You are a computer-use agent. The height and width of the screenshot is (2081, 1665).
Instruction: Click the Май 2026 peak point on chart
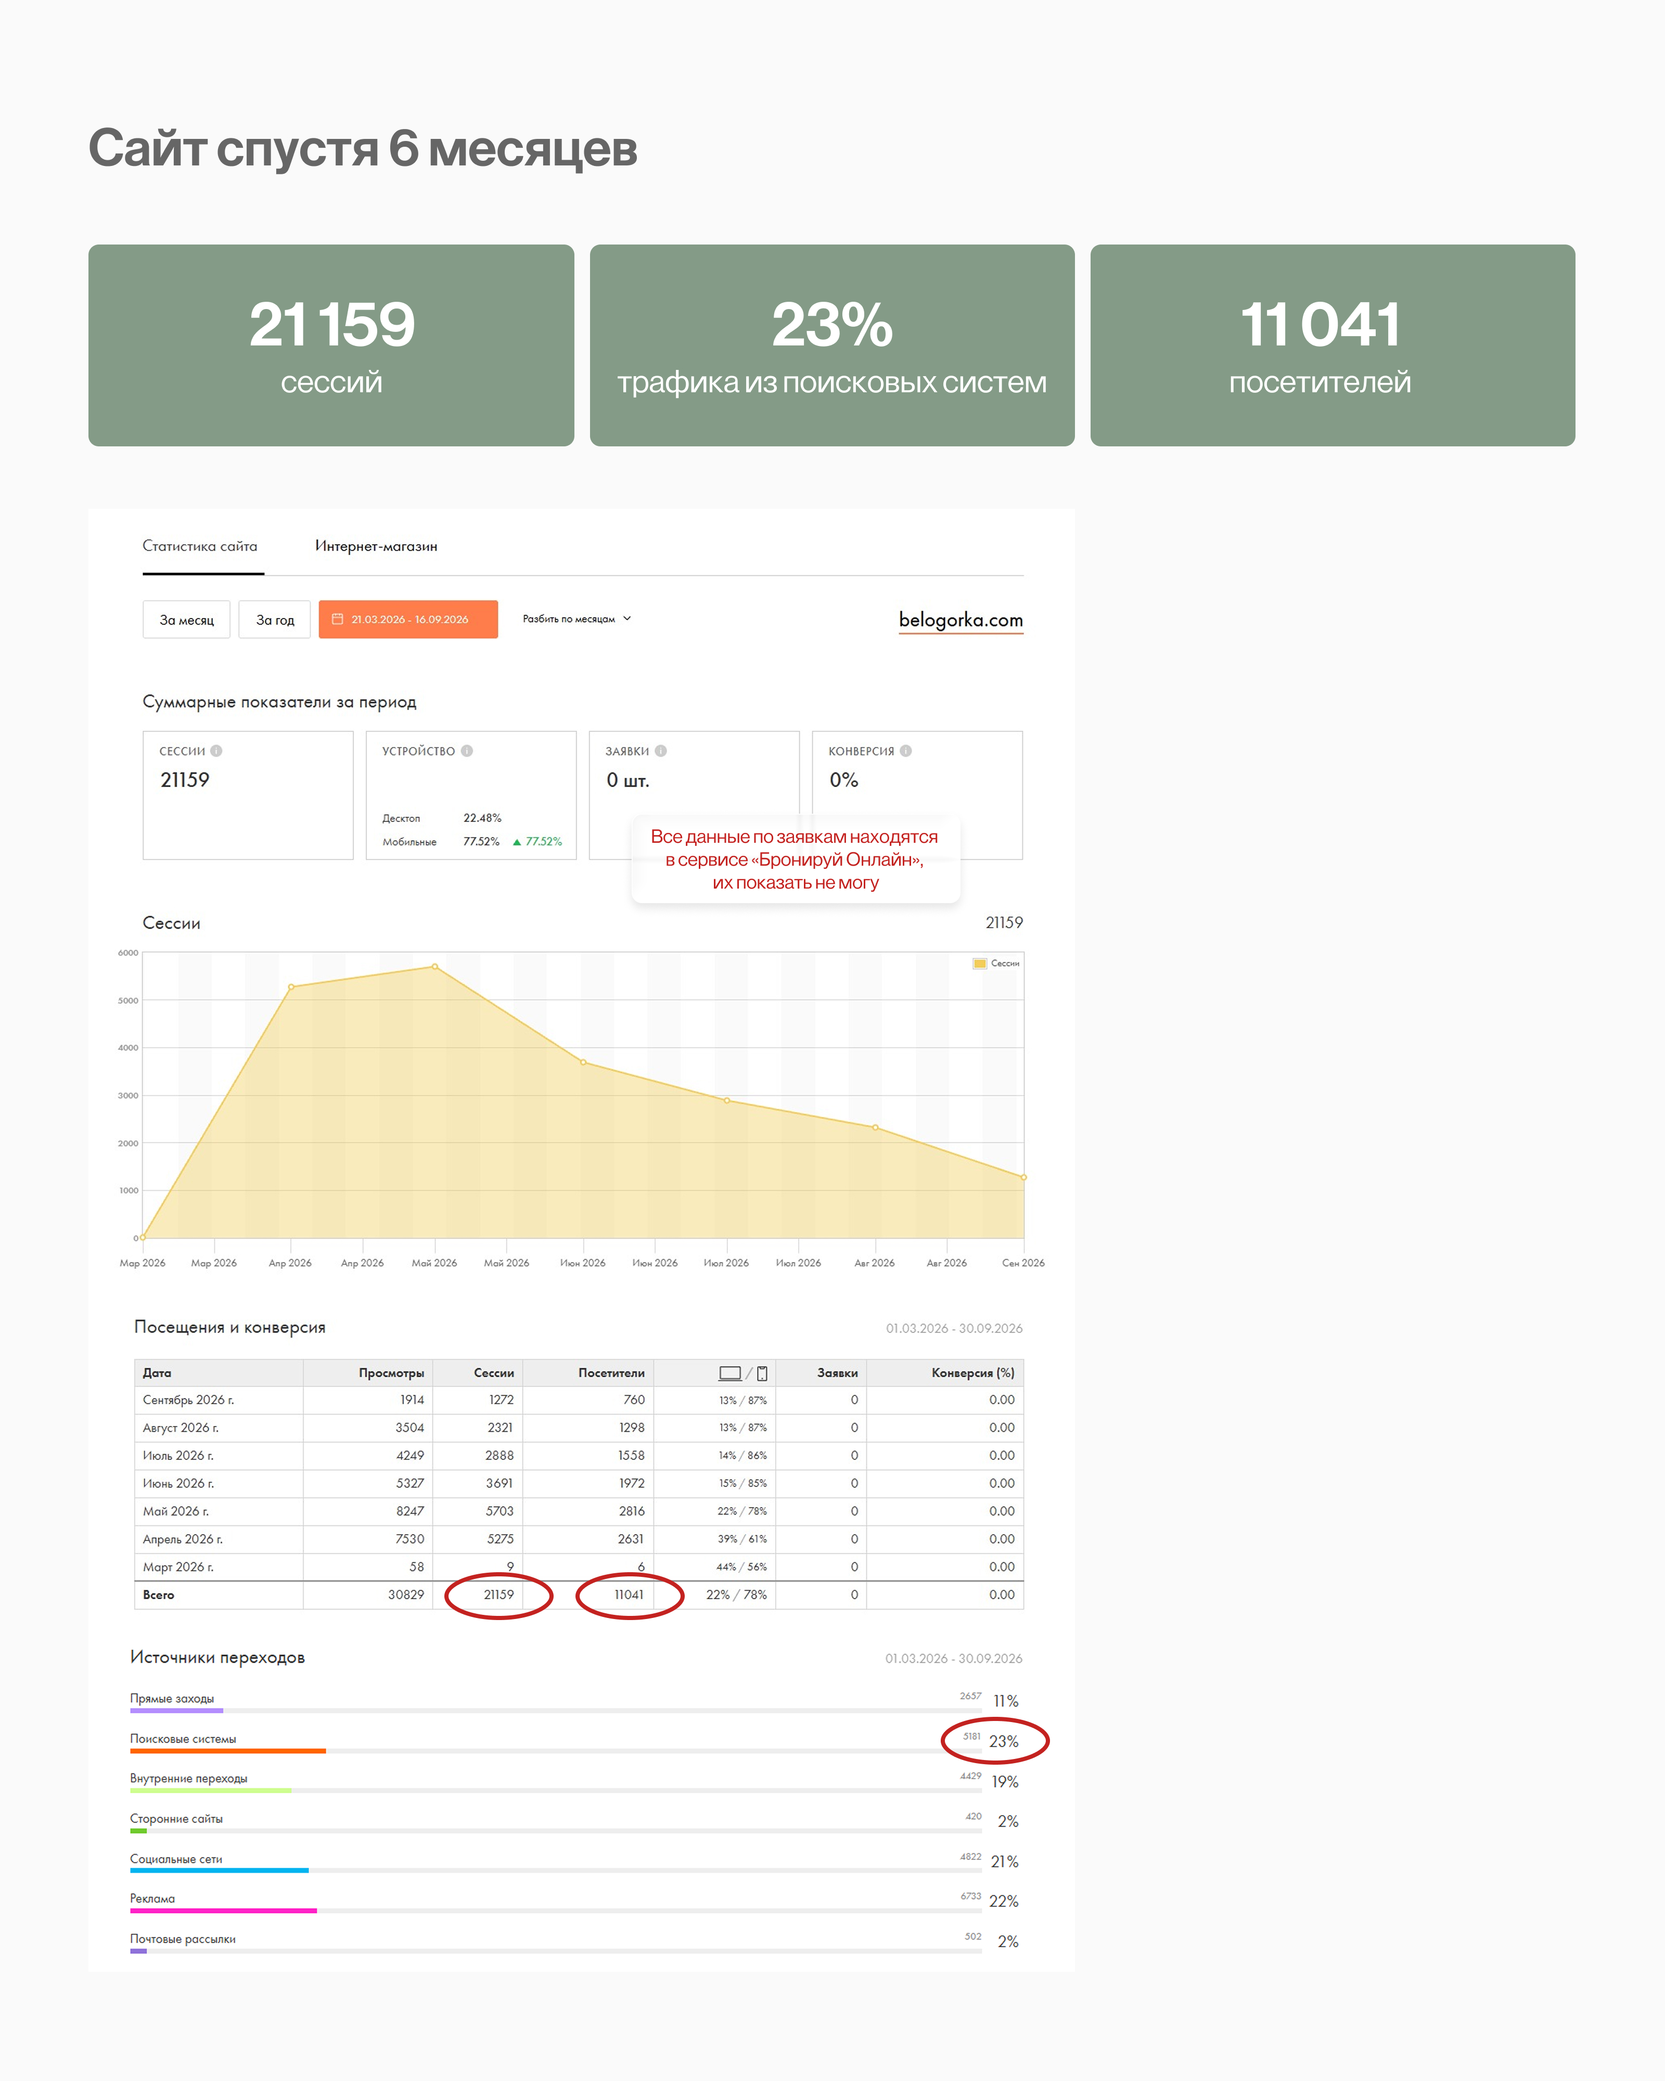coord(436,966)
